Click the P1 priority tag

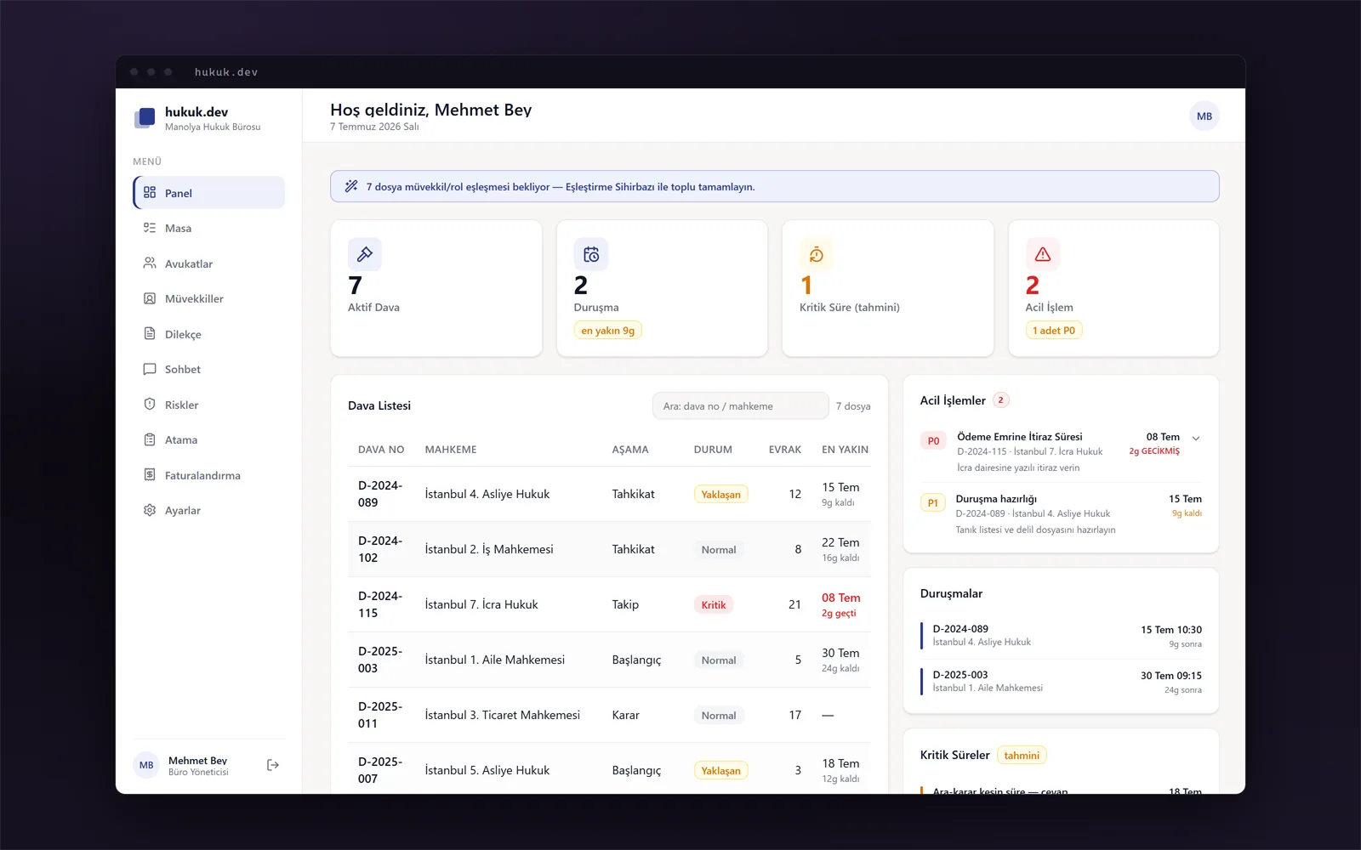pyautogui.click(x=933, y=503)
